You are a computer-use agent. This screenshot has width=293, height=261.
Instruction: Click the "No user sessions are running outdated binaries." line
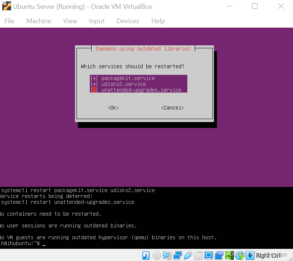tap(68, 226)
